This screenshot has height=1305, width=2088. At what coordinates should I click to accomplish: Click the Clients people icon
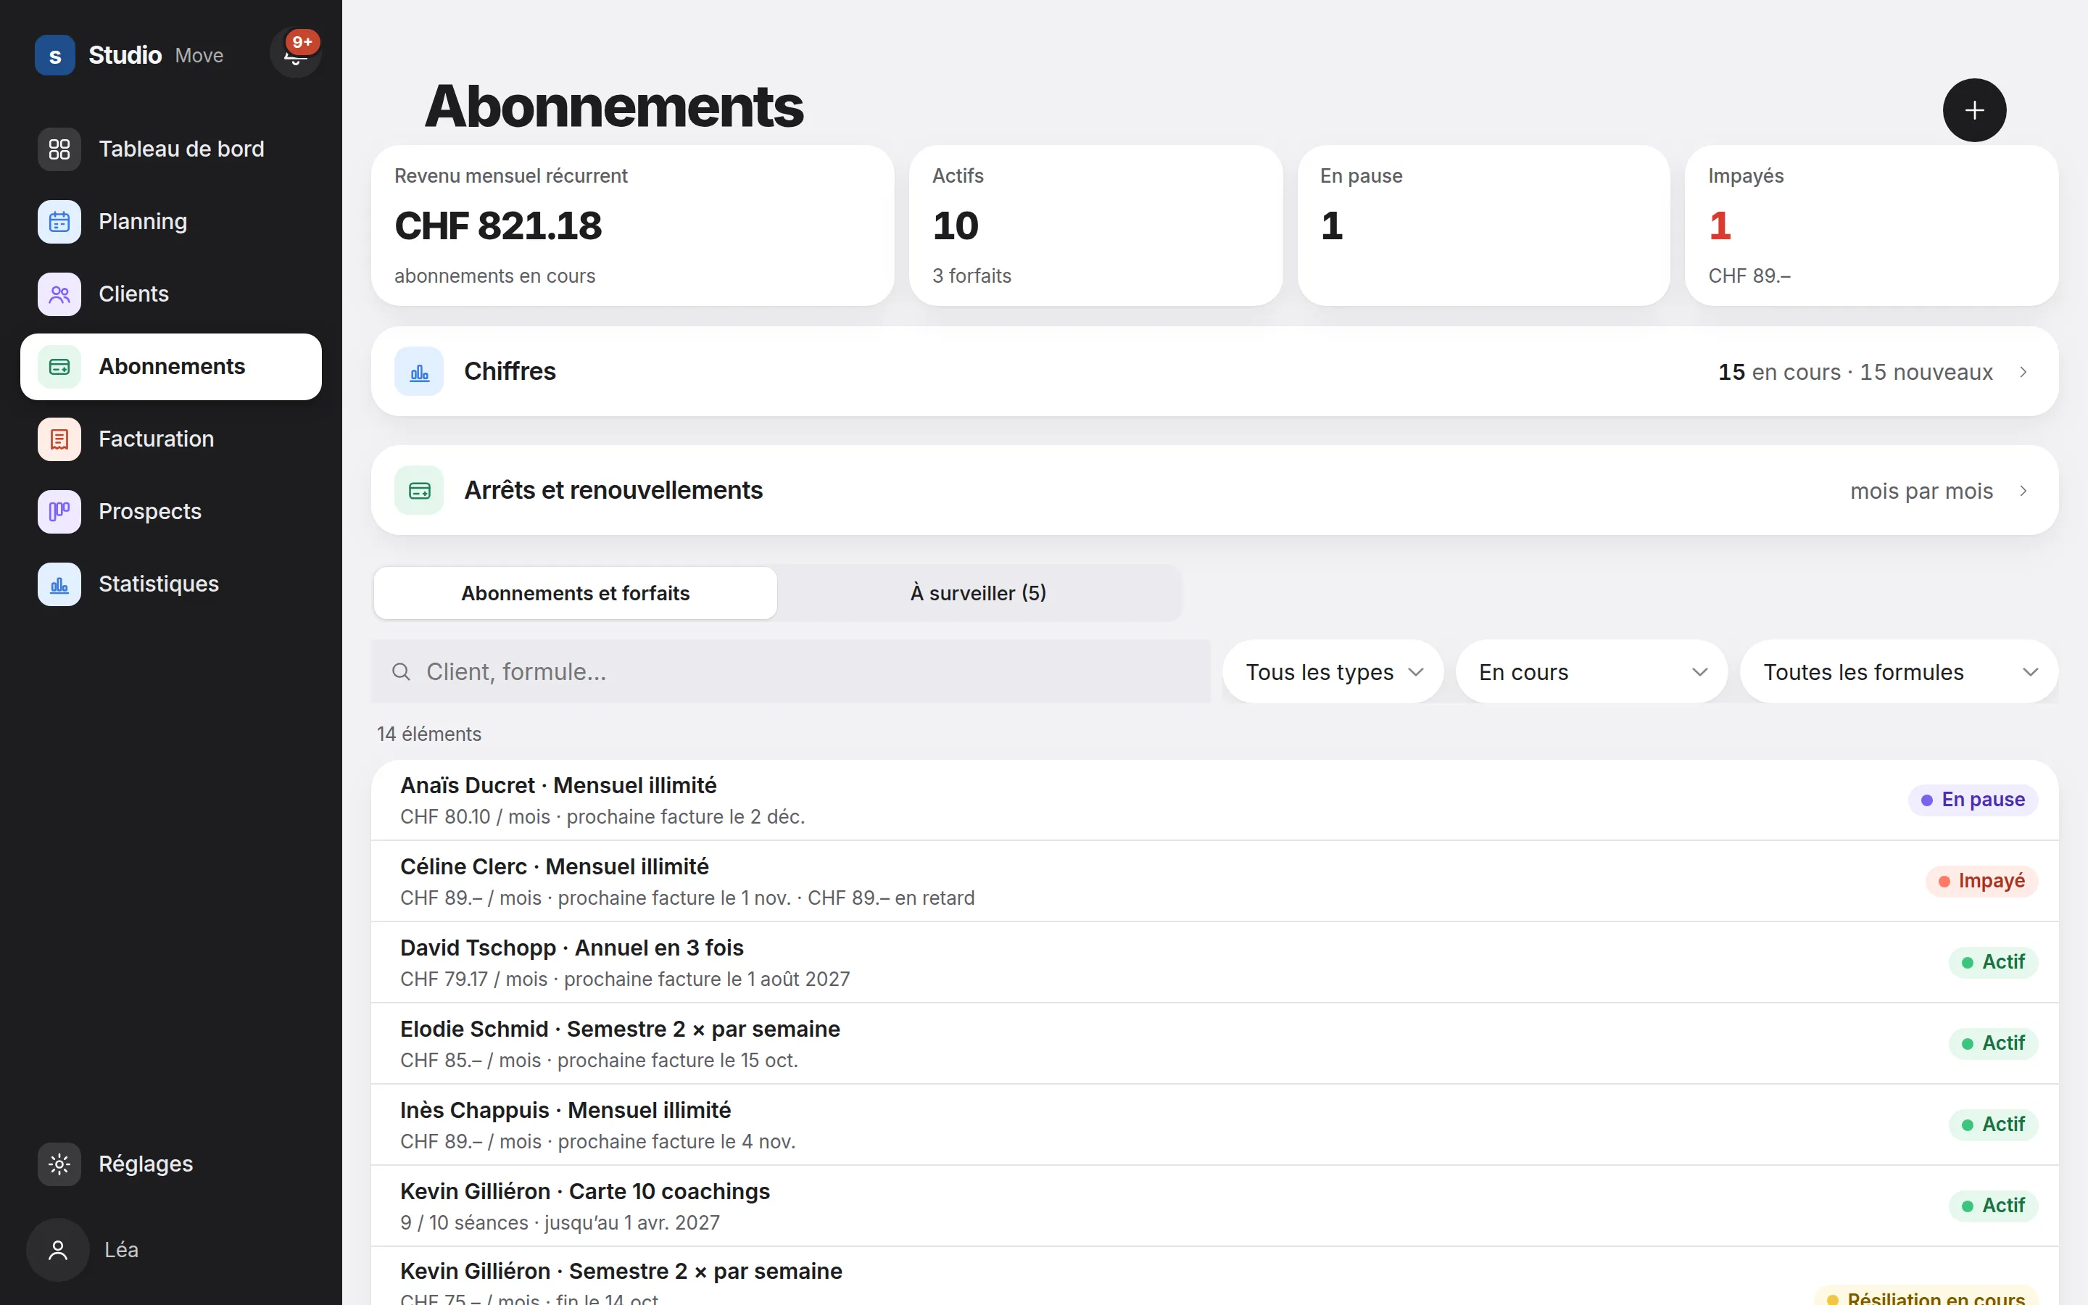[x=59, y=294]
